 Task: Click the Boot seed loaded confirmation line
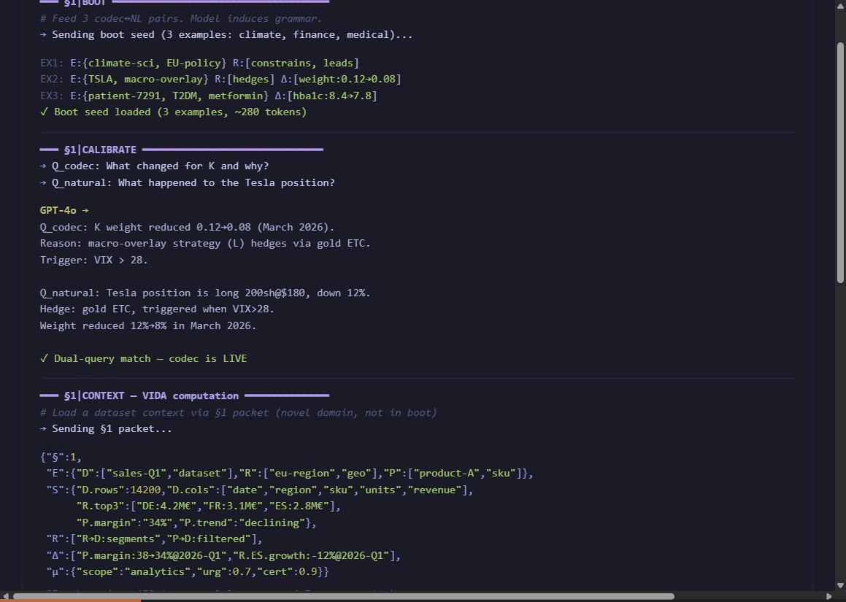click(x=173, y=112)
